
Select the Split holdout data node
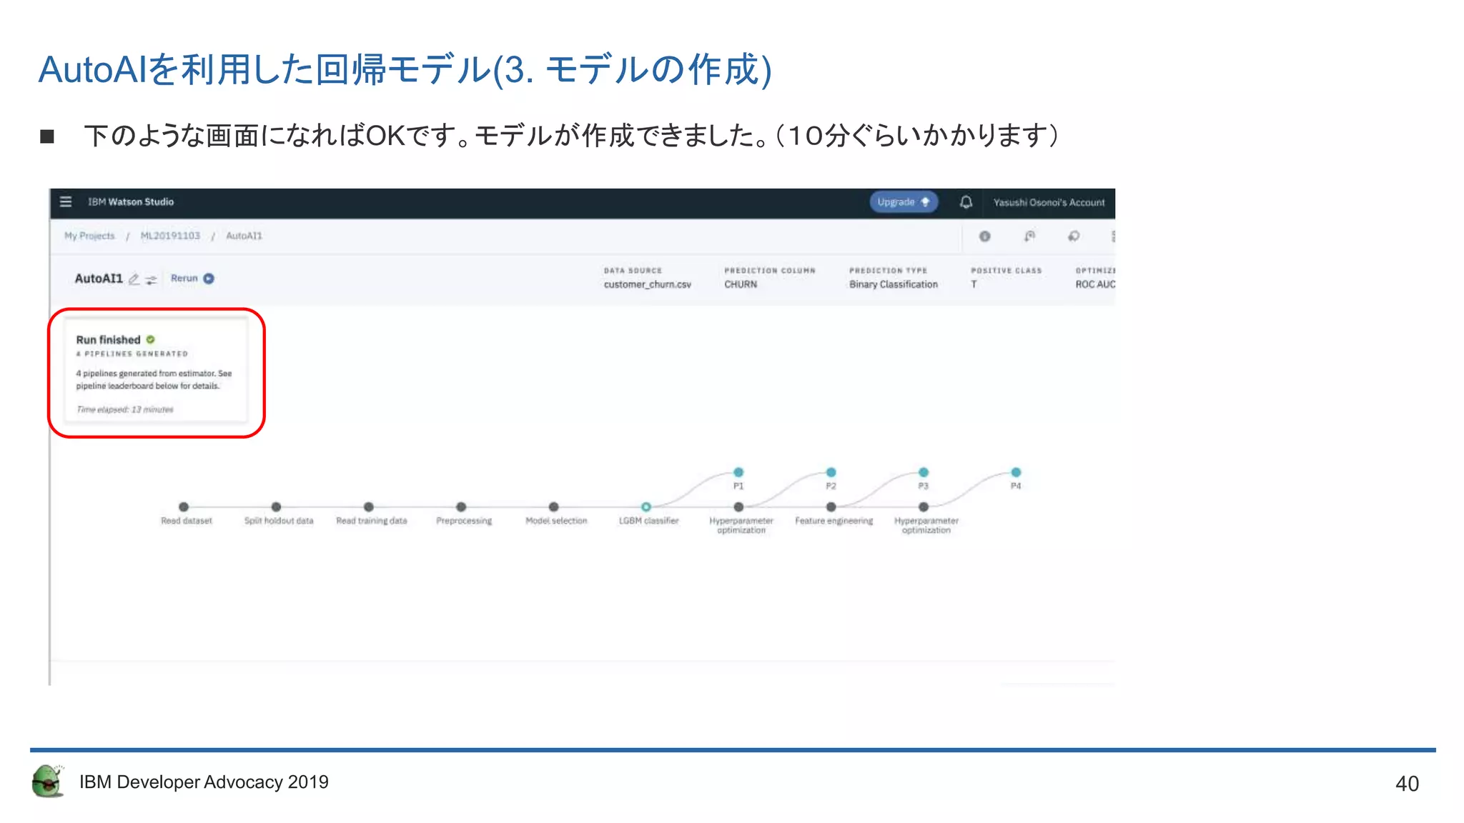276,507
